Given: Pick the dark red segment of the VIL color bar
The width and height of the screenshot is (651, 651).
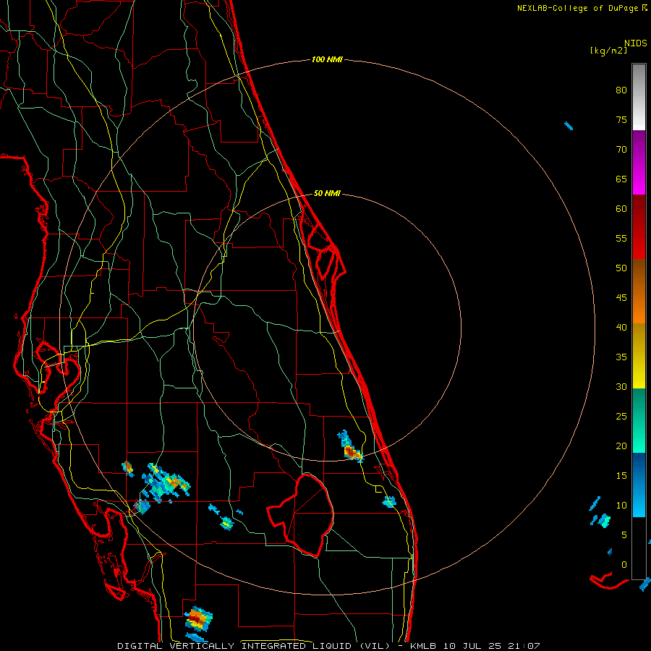Looking at the screenshot, I should [639, 227].
